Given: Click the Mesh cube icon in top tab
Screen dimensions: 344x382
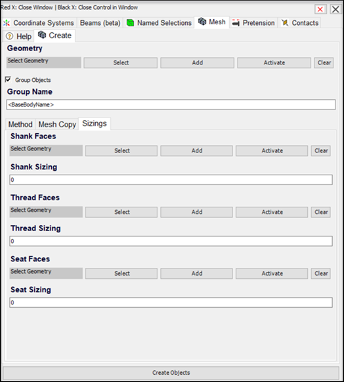Looking at the screenshot, I should 202,22.
